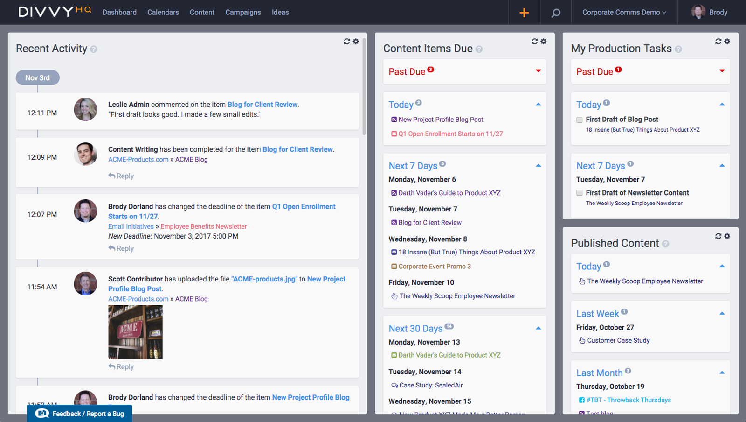This screenshot has height=422, width=746.
Task: Open the search magnifier in the top bar
Action: [x=555, y=13]
